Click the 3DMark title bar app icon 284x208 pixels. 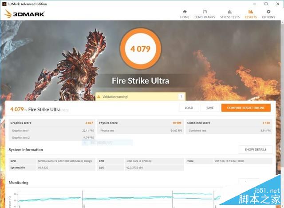4,4
